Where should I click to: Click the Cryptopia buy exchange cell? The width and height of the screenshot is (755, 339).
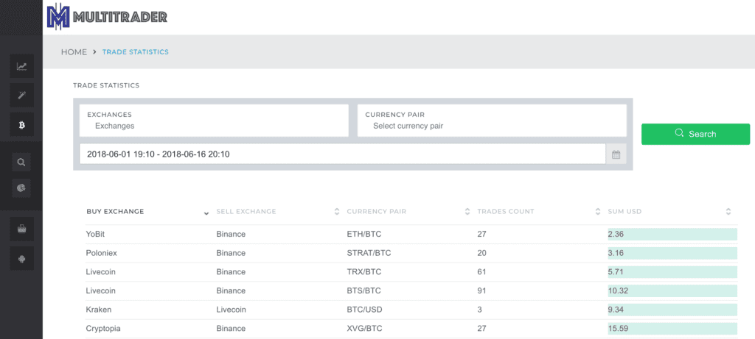tap(103, 329)
